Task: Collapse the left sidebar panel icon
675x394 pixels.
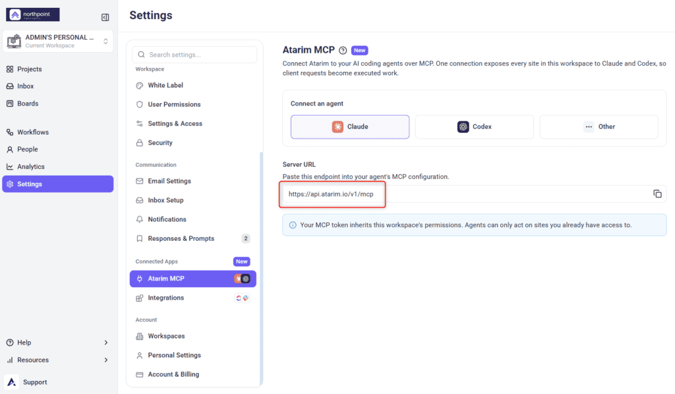Action: coord(105,17)
